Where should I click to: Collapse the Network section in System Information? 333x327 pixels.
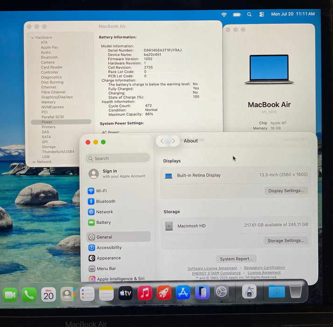34,162
